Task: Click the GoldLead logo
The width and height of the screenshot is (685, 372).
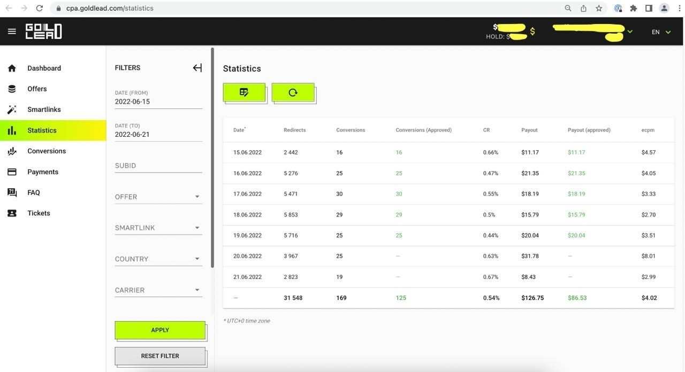Action: tap(44, 32)
